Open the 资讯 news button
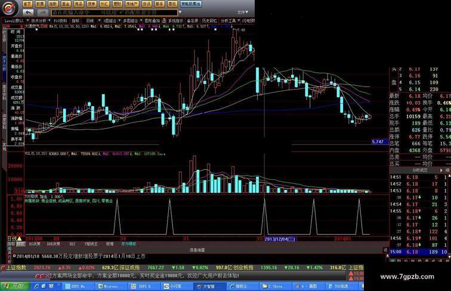Image resolution: width=451 pixels, height=291 pixels. (x=147, y=4)
